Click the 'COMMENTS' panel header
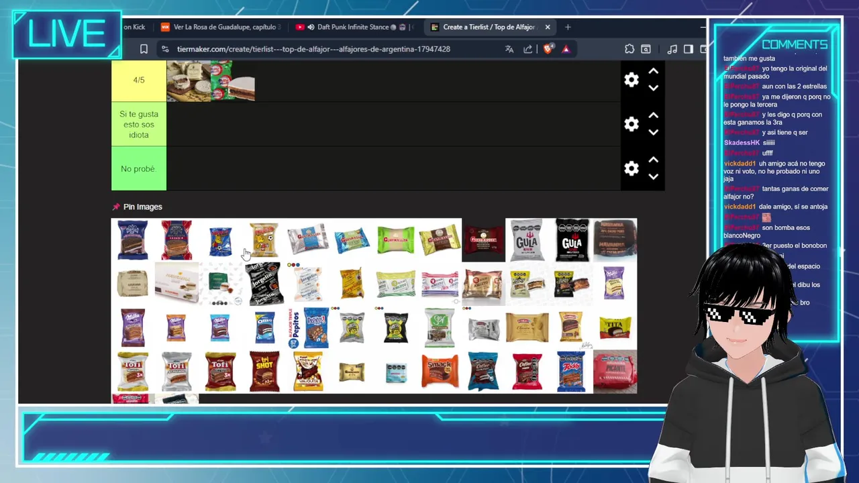The image size is (859, 483). click(795, 44)
